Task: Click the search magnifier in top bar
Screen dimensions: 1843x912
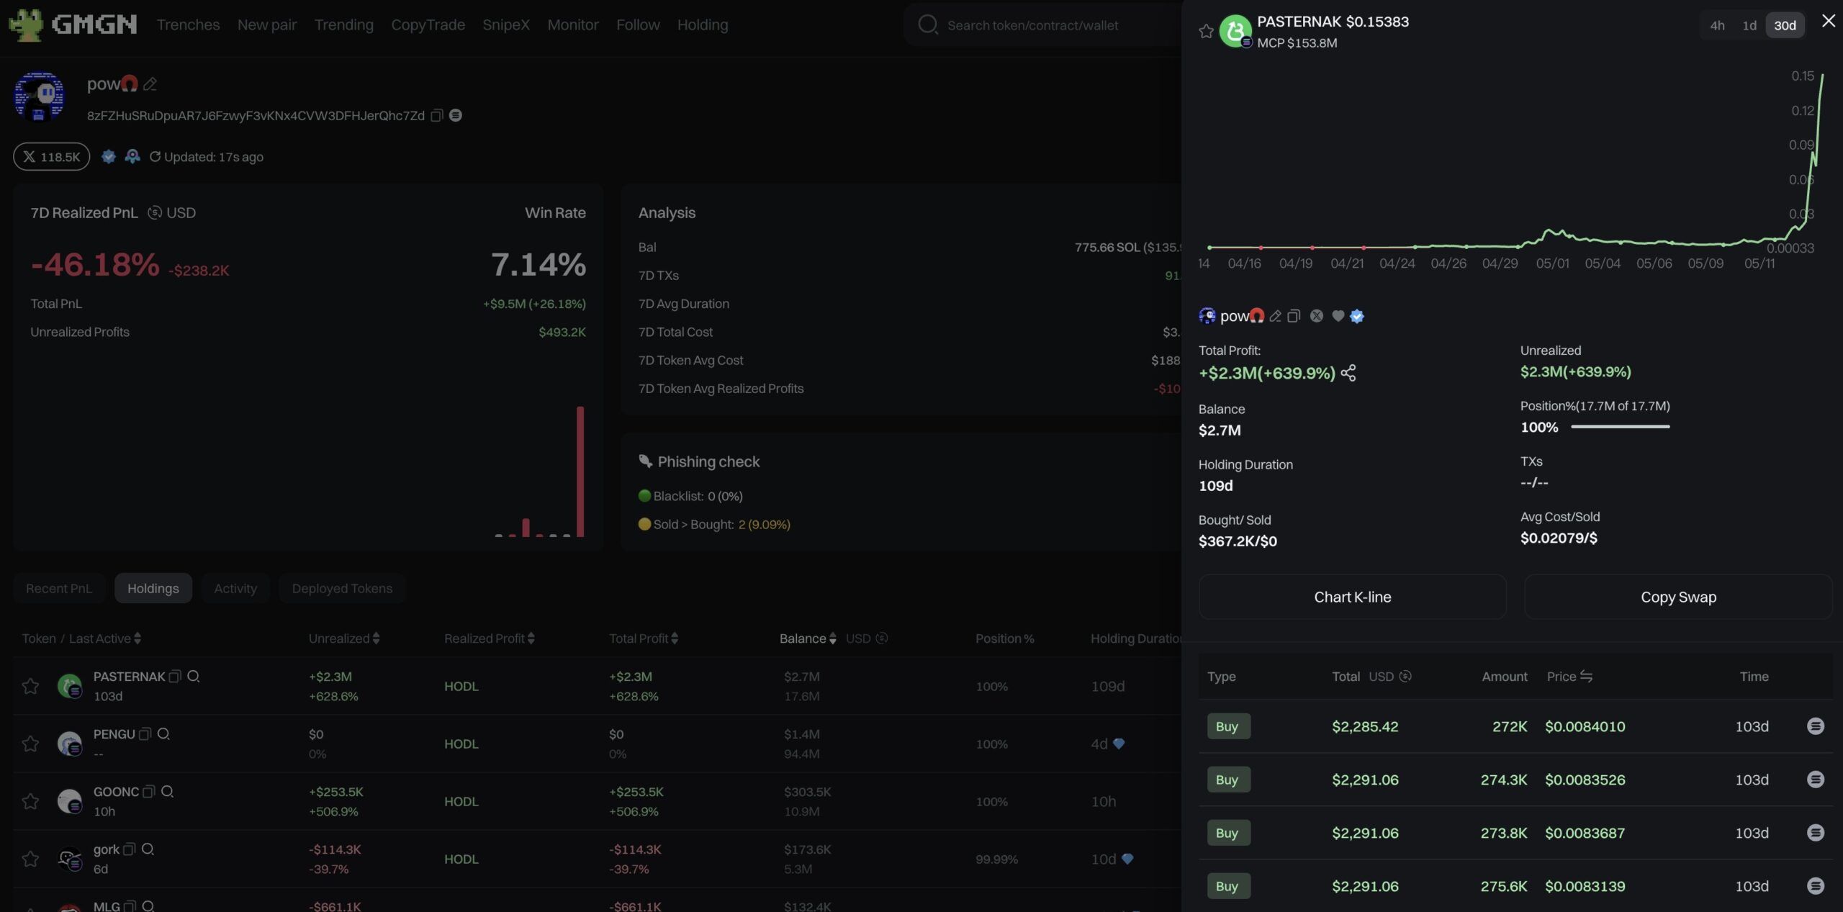Action: [x=927, y=24]
